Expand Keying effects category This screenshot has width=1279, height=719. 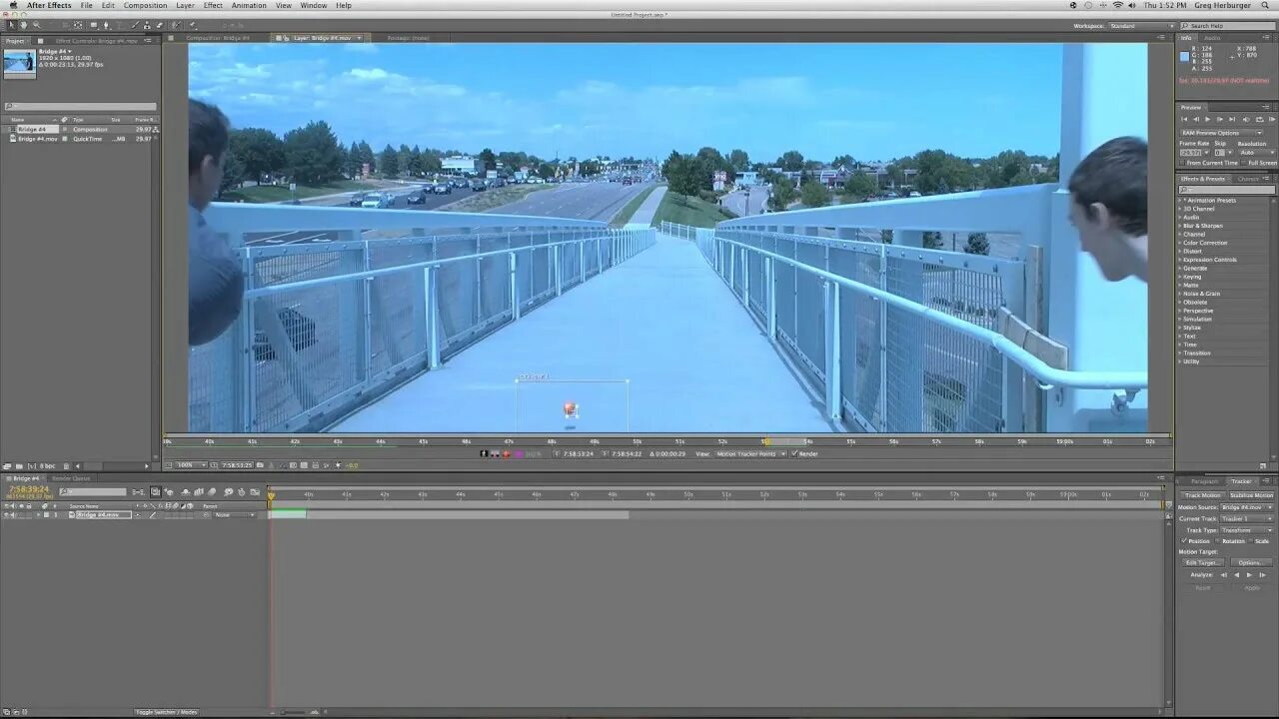point(1180,277)
